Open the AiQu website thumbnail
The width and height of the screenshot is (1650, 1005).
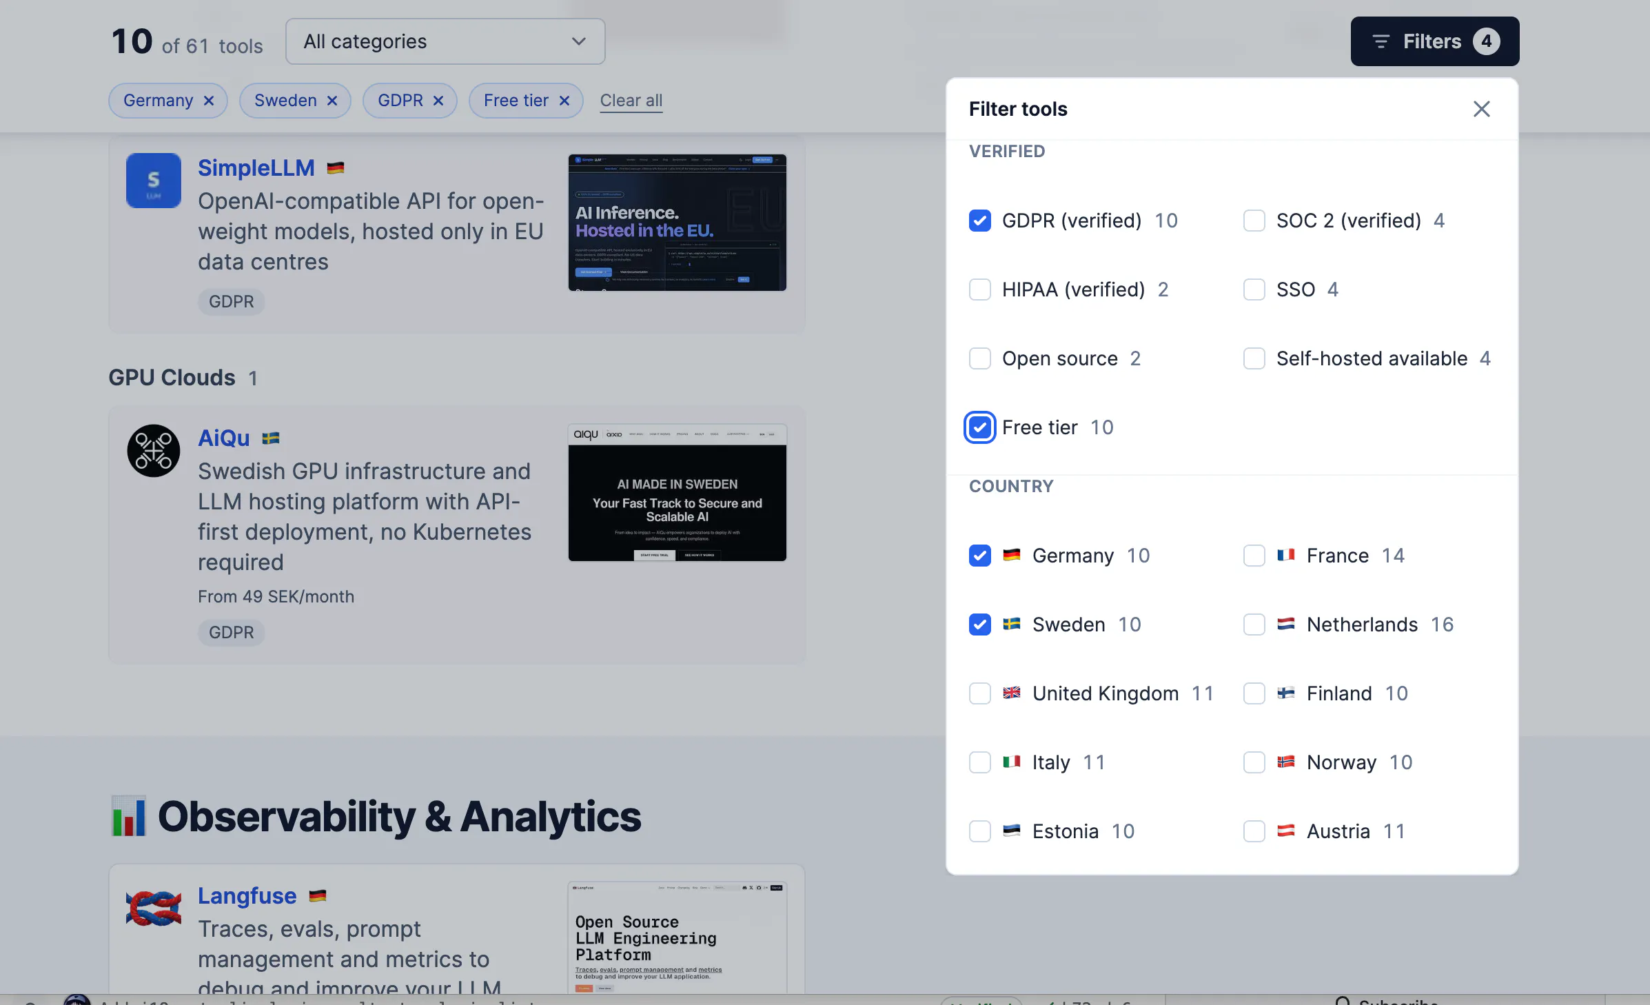pos(677,493)
